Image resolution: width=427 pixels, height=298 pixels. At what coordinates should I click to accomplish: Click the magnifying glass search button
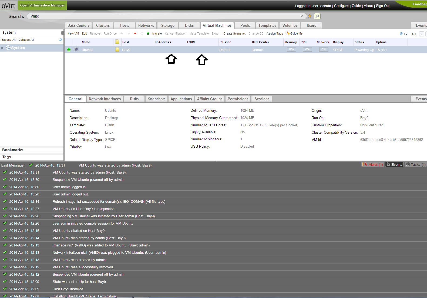tap(317, 16)
